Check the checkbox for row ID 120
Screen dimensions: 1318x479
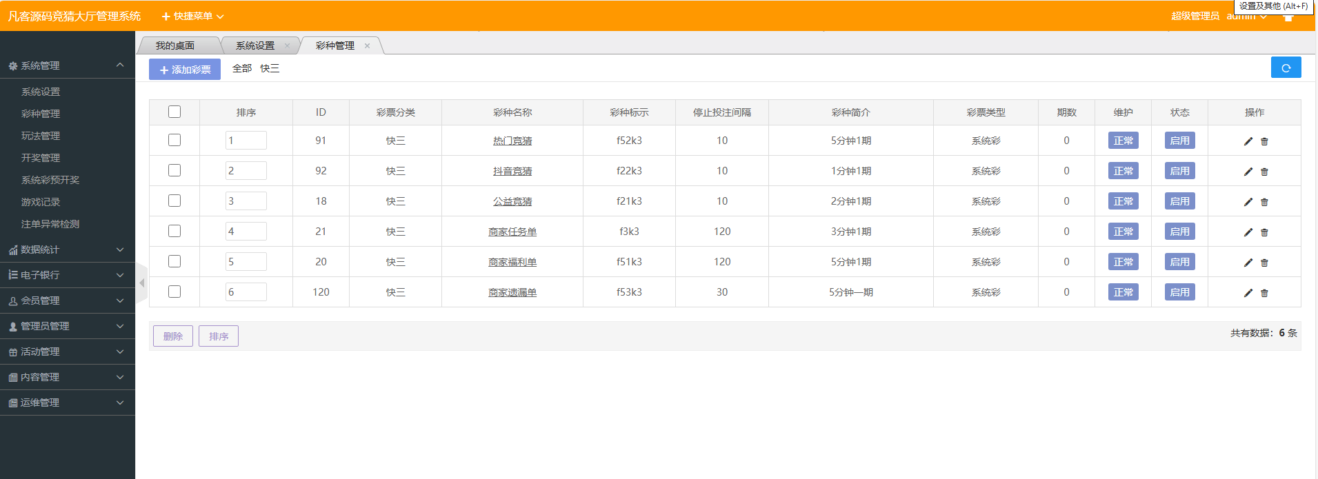174,292
